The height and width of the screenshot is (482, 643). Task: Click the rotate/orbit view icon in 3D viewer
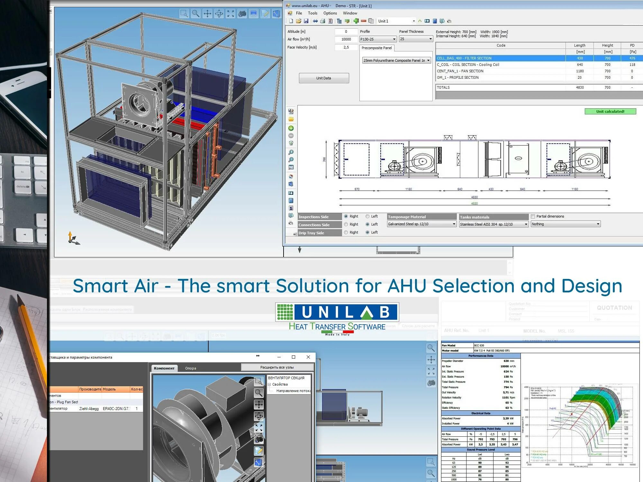[219, 13]
